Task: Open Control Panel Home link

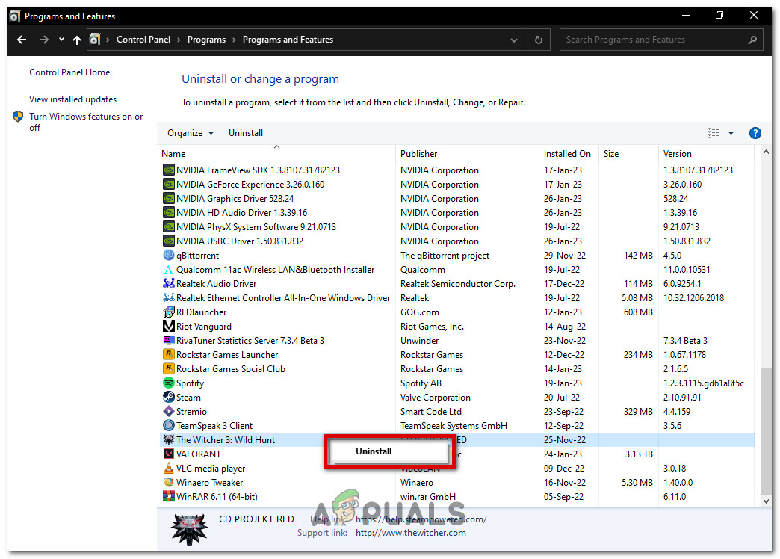Action: 69,72
